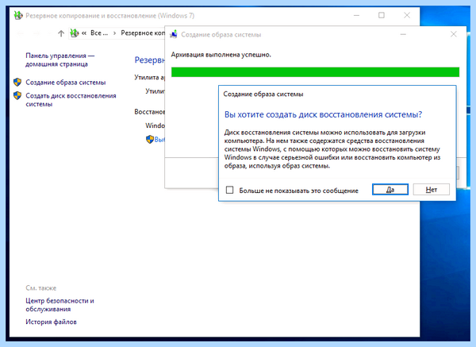Click the up arrow navigation button
Image resolution: width=476 pixels, height=347 pixels.
point(61,33)
